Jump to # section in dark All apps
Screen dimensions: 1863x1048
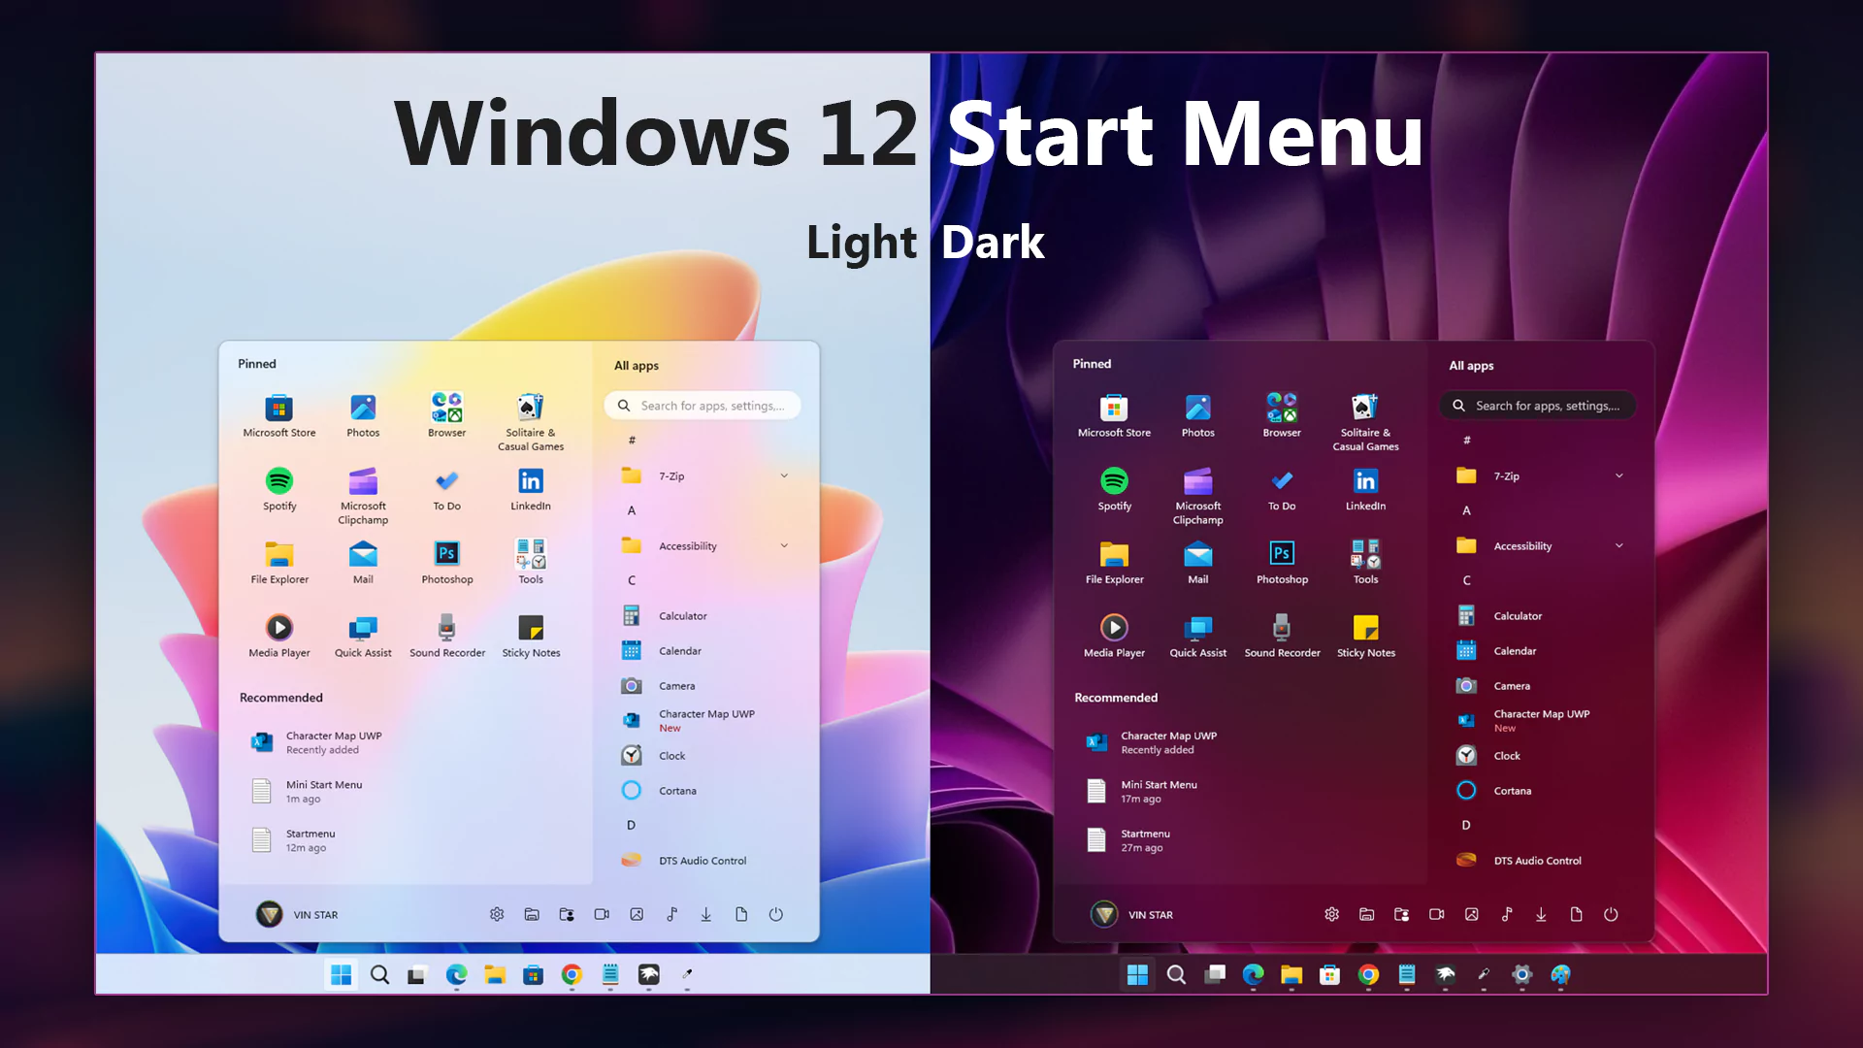[1466, 441]
